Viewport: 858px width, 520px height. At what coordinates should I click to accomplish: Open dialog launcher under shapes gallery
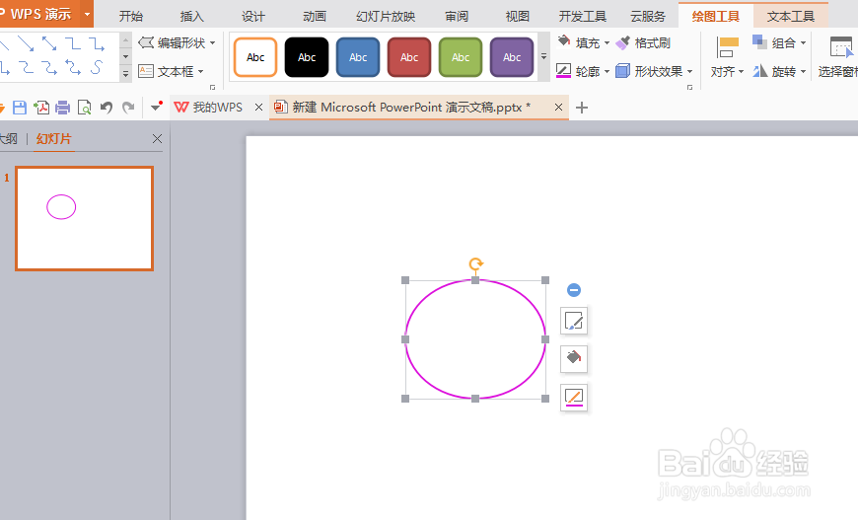click(212, 87)
